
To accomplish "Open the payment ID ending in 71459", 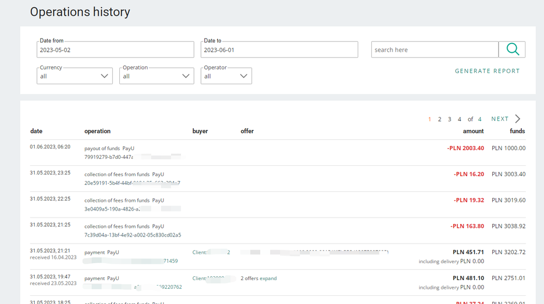I will (170, 261).
